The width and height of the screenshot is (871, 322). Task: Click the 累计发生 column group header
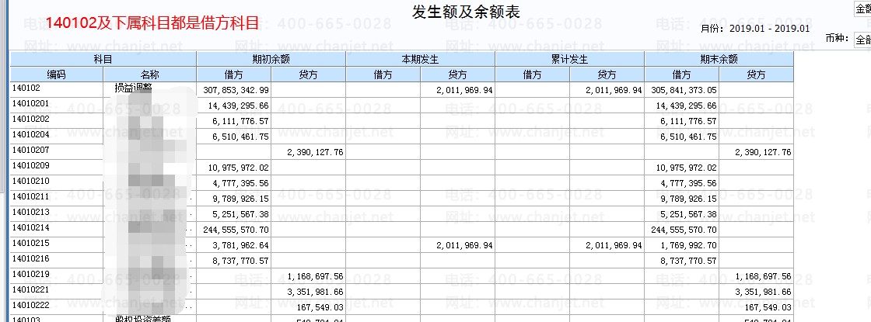(570, 59)
